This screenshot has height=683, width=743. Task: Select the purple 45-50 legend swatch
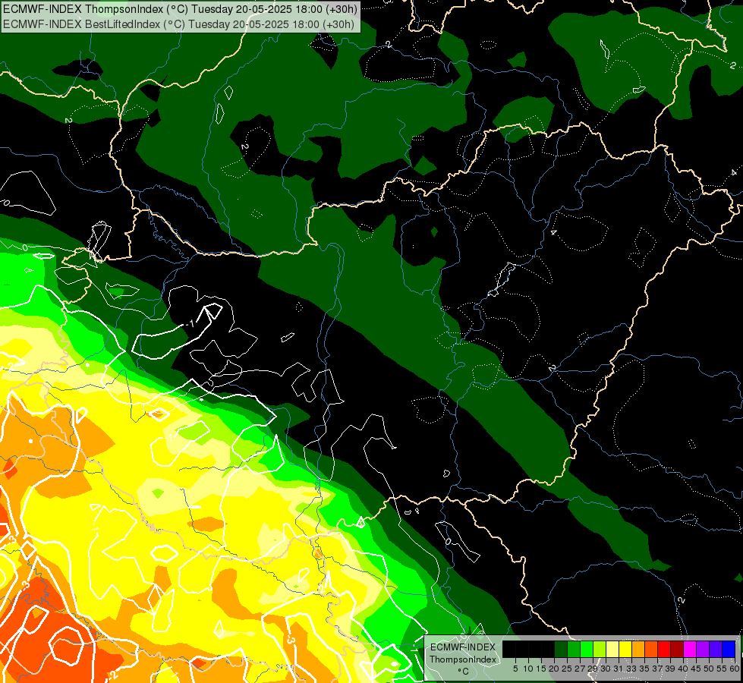coord(703,649)
